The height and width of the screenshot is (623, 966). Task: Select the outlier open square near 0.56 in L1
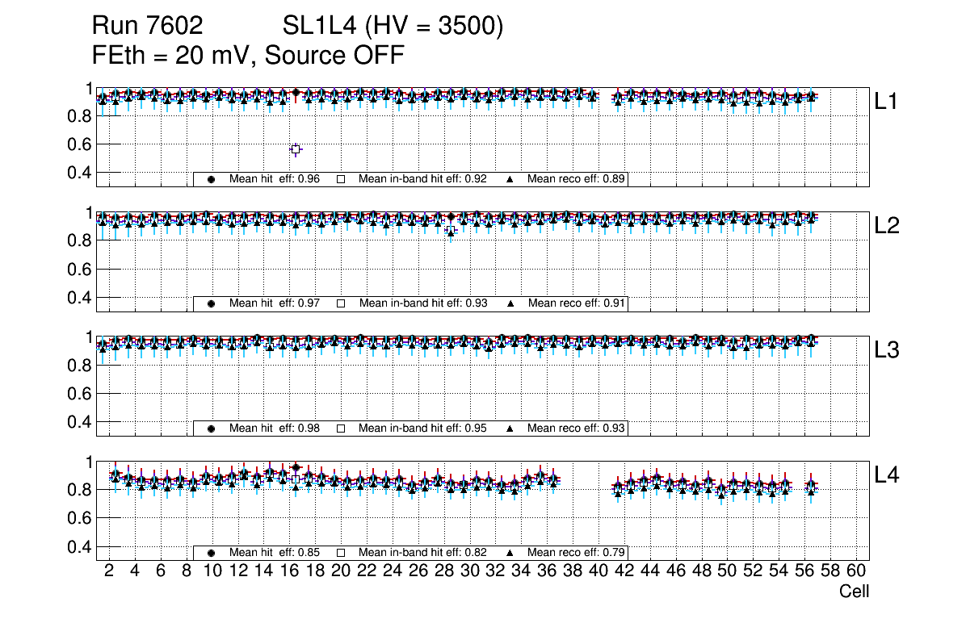click(296, 149)
